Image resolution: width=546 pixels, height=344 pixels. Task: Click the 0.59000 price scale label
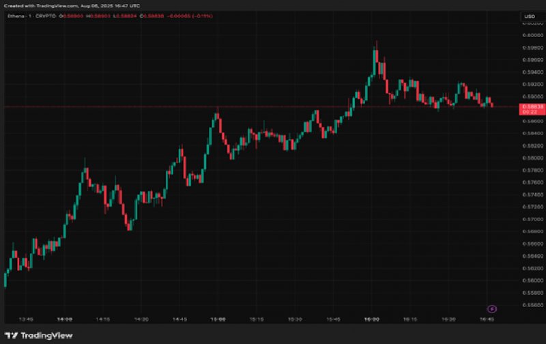[x=533, y=96]
